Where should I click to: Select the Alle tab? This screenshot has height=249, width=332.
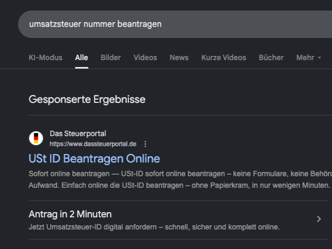pyautogui.click(x=81, y=58)
